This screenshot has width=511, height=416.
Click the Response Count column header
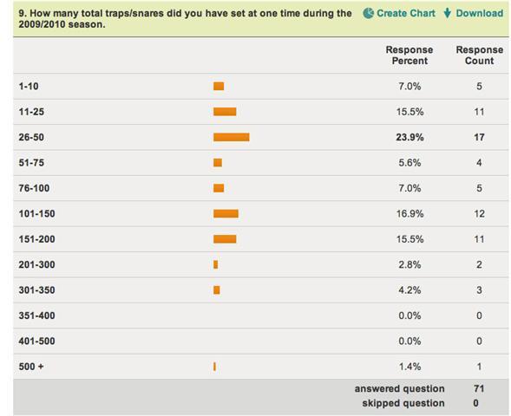(480, 55)
